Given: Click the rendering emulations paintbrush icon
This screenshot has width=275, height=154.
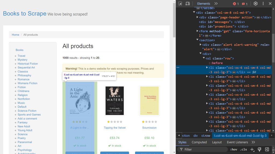Looking at the screenshot, I should 259,149.
